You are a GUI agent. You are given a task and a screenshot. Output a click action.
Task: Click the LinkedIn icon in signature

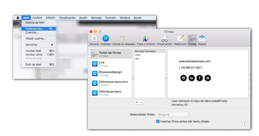[192, 78]
